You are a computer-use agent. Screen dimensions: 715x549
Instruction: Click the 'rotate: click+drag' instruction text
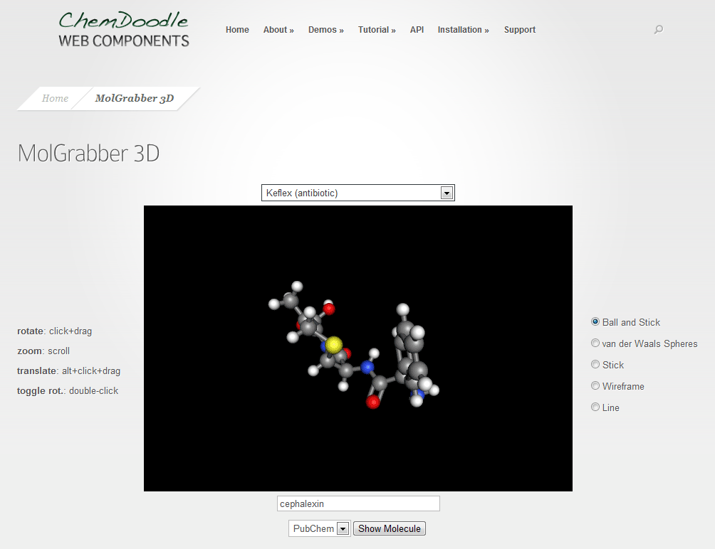point(54,331)
